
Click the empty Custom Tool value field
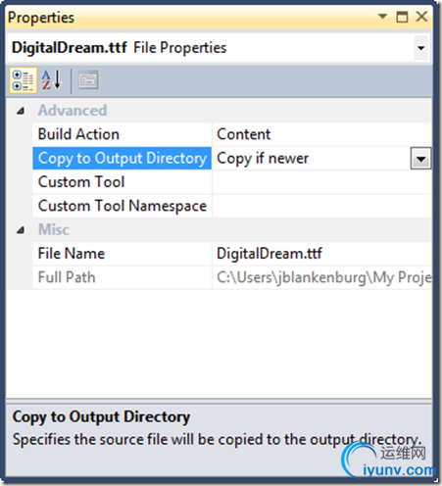(322, 182)
